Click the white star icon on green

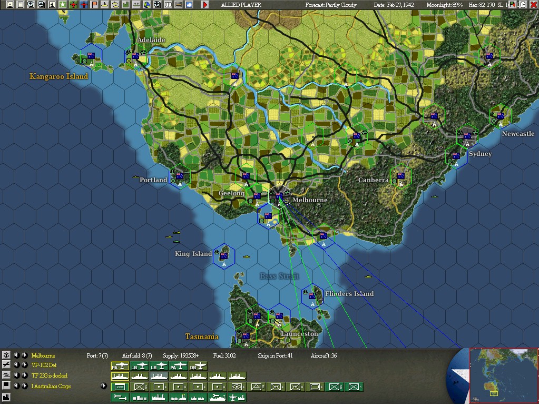(63, 5)
